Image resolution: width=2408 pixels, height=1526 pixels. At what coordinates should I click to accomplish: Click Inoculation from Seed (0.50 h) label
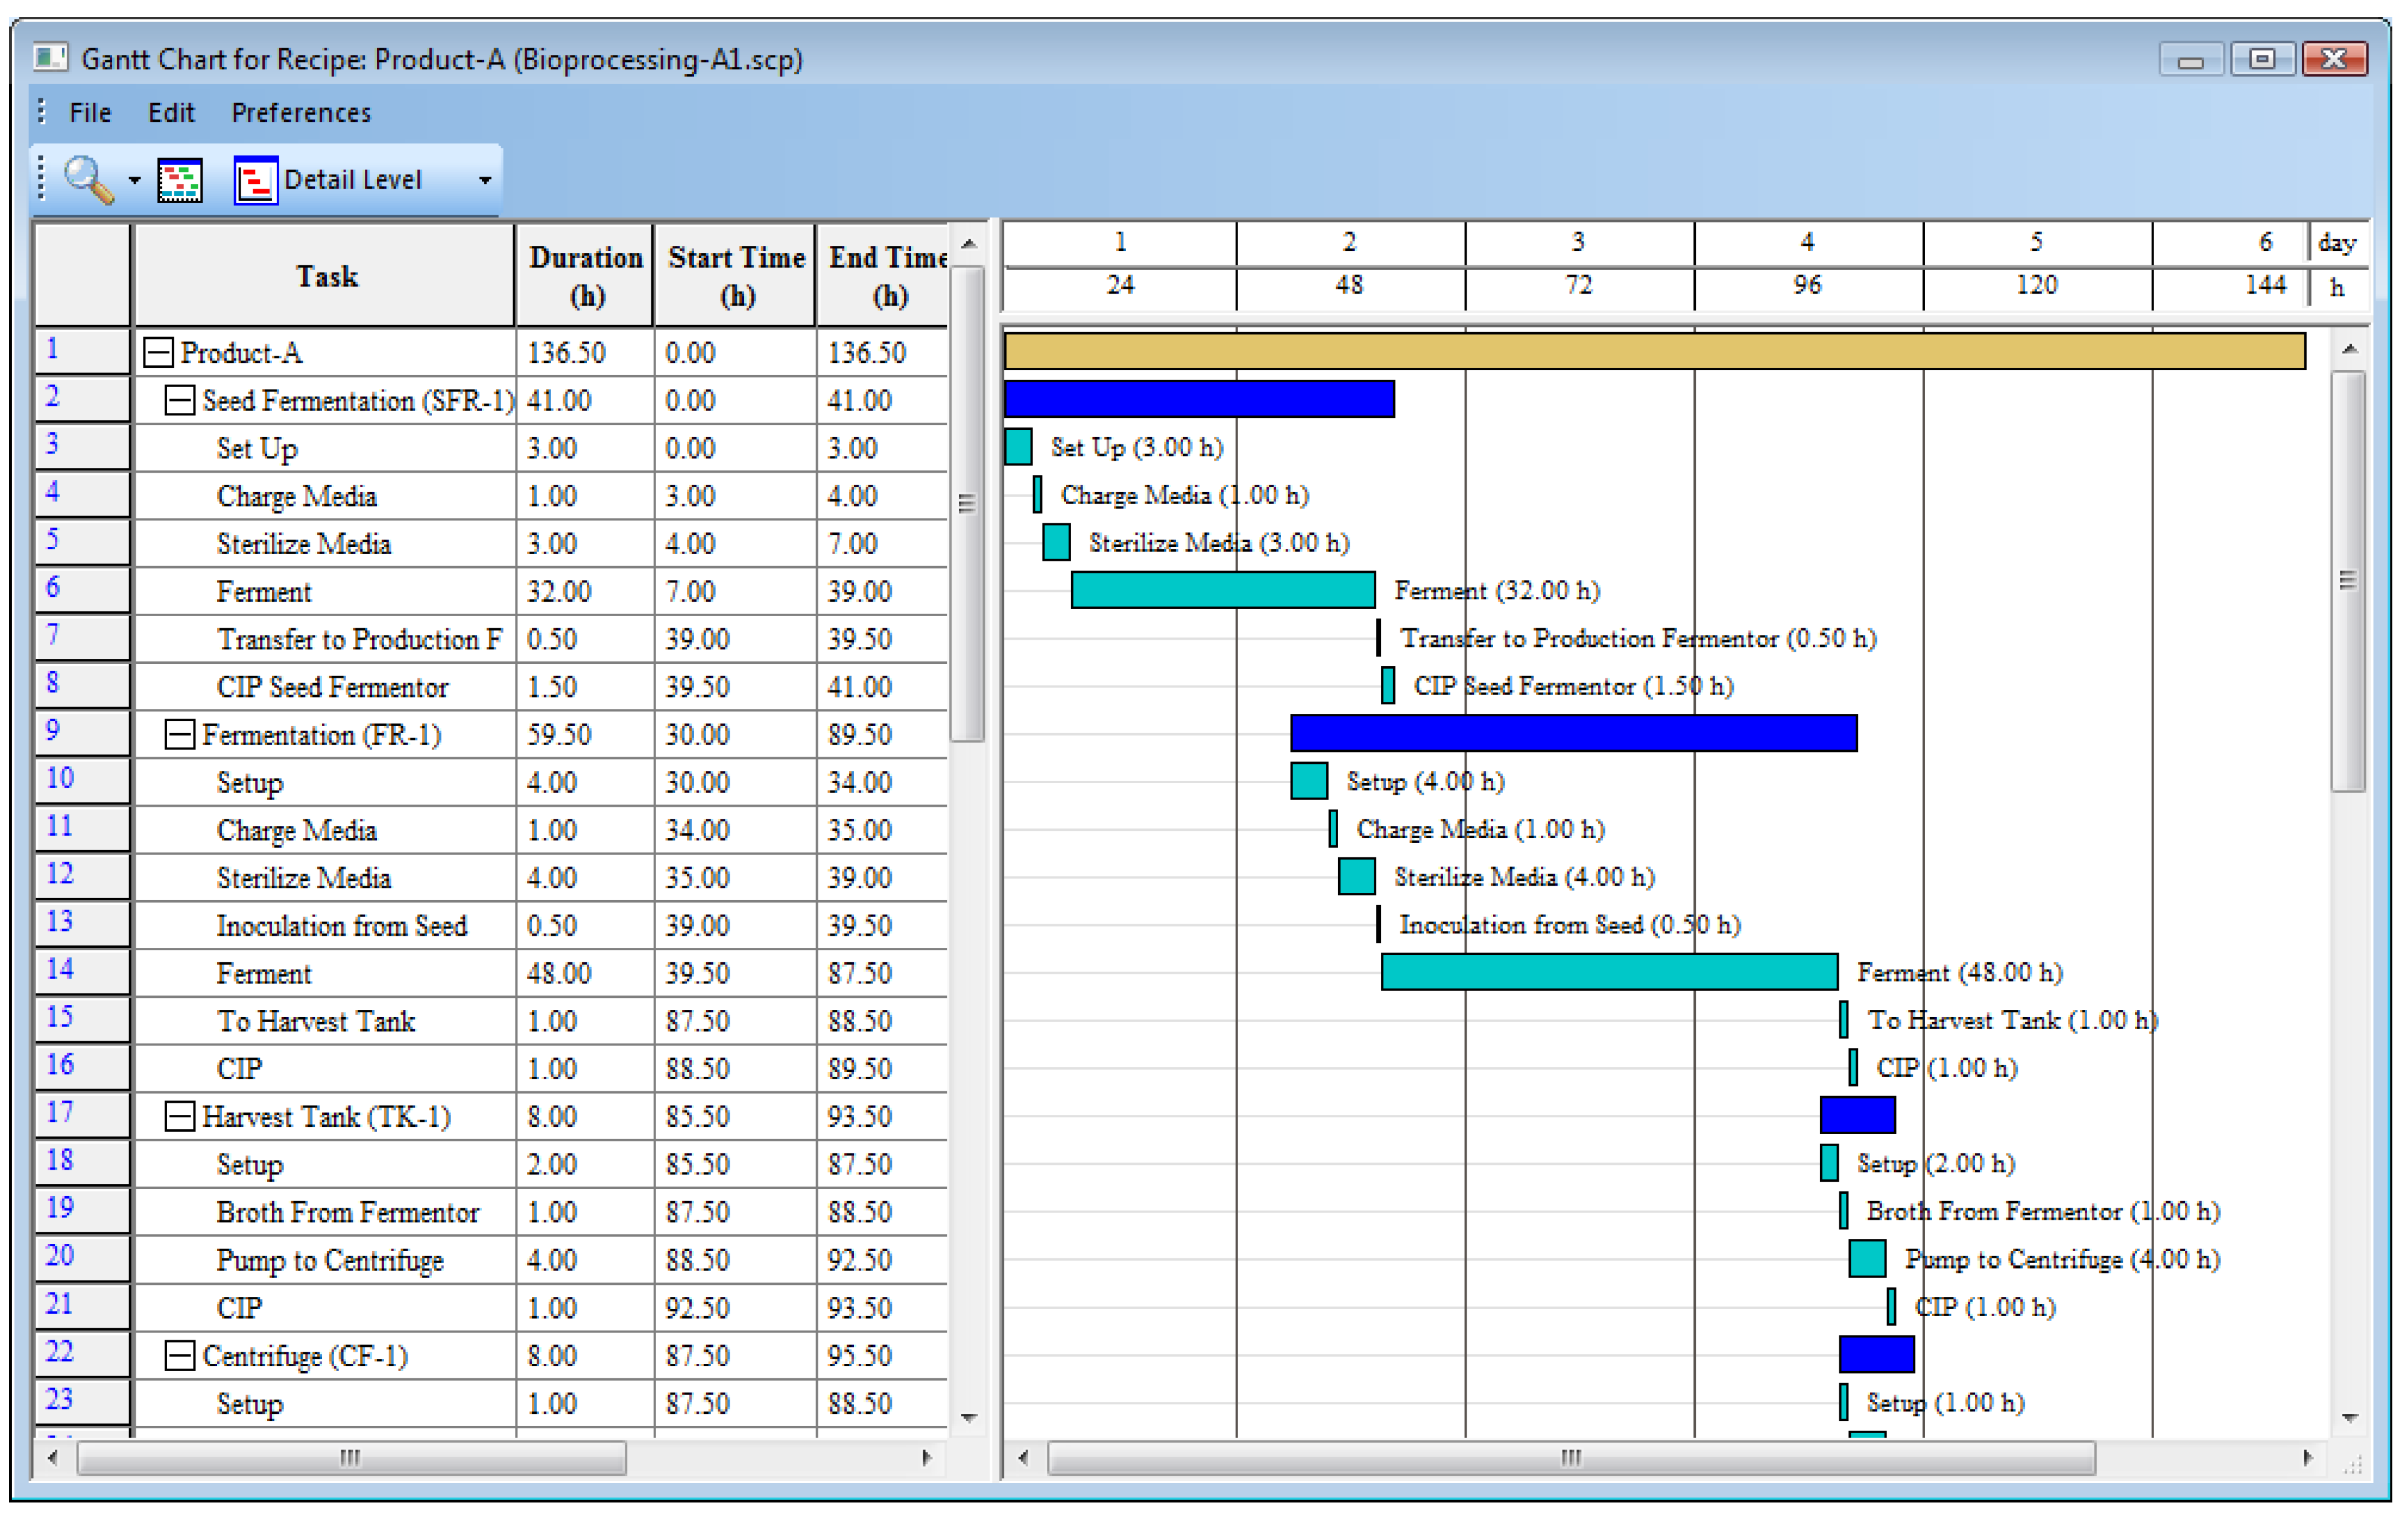1570,925
